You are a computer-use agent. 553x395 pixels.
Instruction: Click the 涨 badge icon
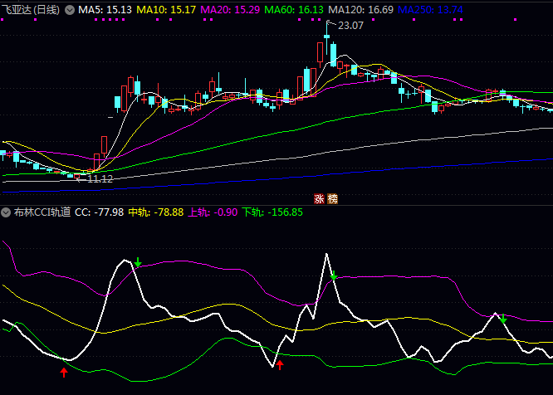coord(319,199)
